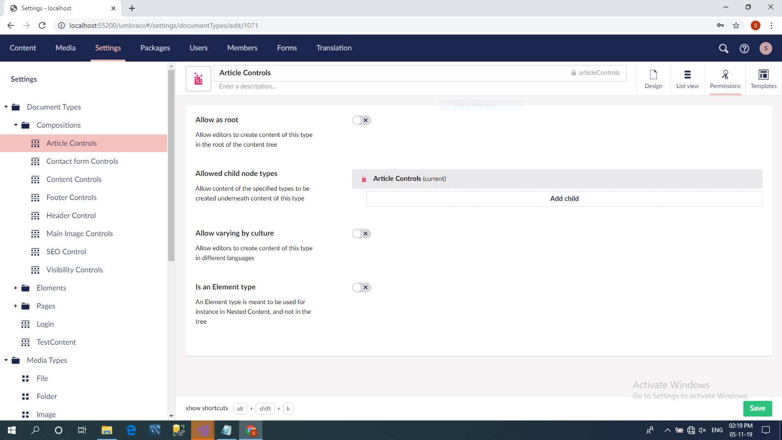Screen dimensions: 782x440
Task: Open the user avatar menu
Action: point(766,48)
